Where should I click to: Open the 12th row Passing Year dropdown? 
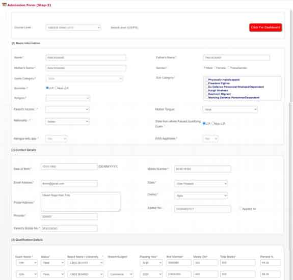(151, 274)
